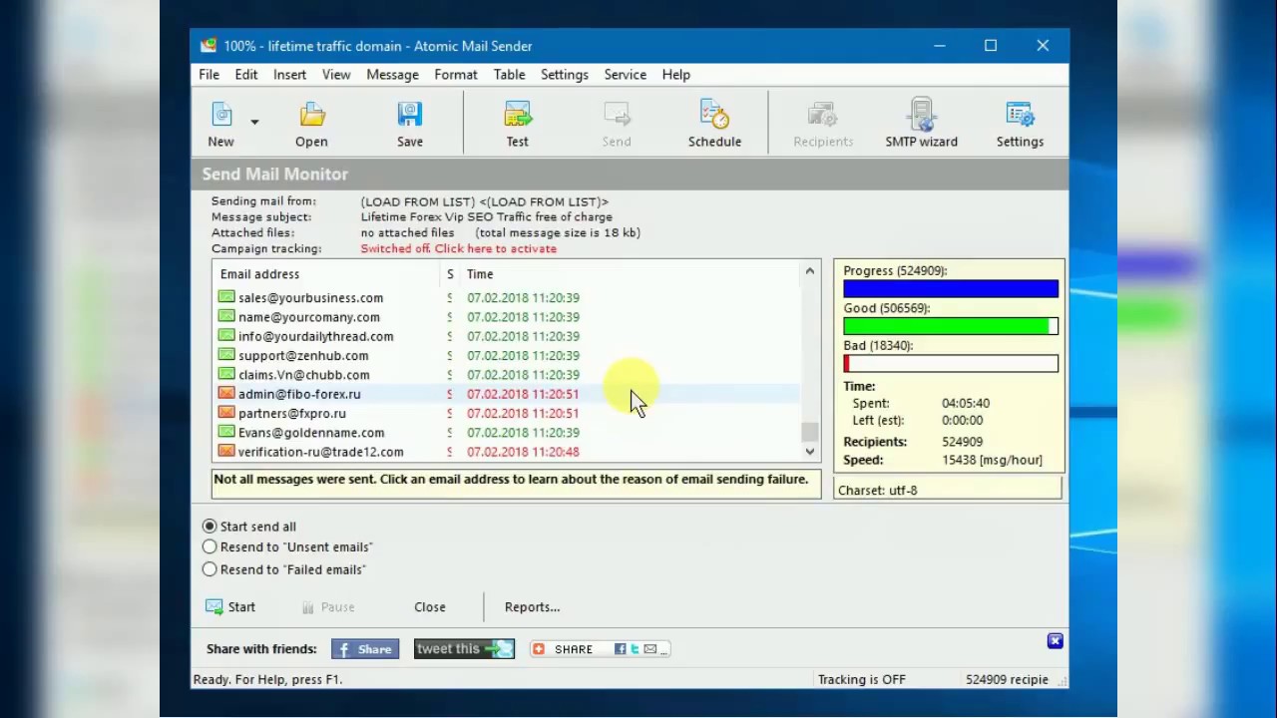The width and height of the screenshot is (1277, 718).
Task: Click the tweet this button
Action: (464, 649)
